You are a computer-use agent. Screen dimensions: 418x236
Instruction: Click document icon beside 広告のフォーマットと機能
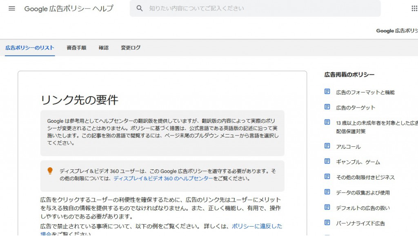327,92
